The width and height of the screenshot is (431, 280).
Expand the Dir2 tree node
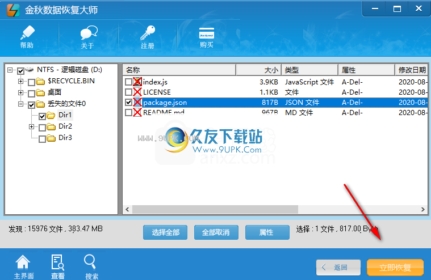(x=31, y=126)
